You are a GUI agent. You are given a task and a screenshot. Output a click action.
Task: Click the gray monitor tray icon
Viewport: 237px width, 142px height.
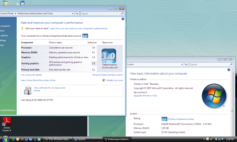(x=211, y=139)
